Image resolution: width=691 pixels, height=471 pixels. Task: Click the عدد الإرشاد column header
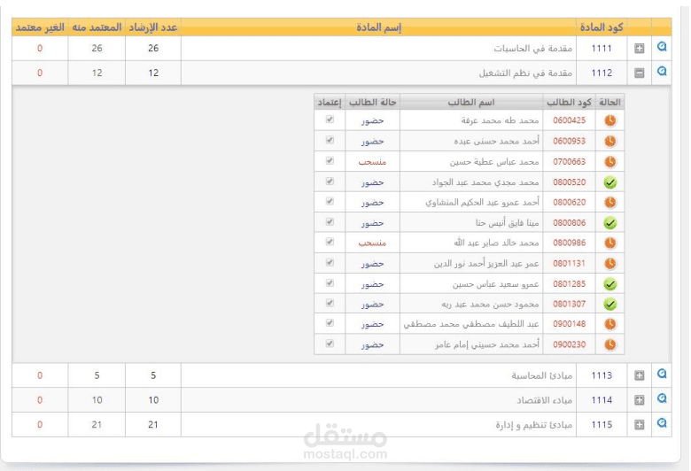pos(153,27)
